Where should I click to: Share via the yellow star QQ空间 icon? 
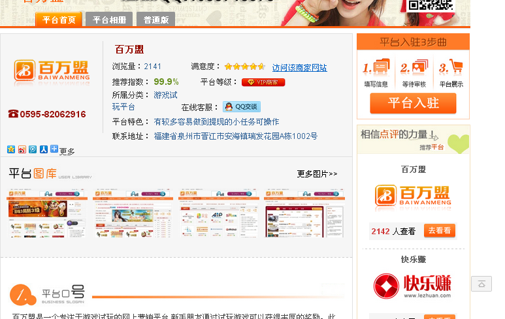(11, 149)
